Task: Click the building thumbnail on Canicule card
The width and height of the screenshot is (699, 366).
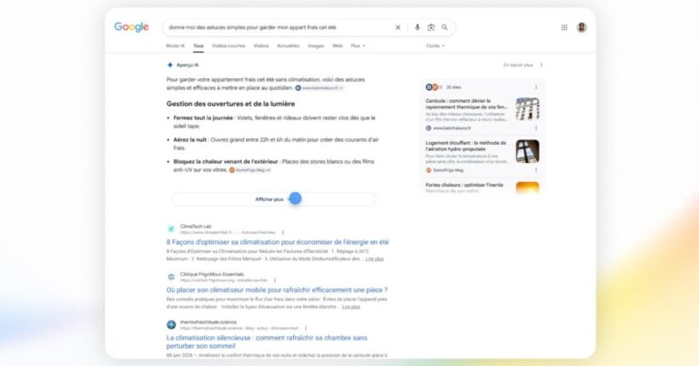Action: (x=527, y=109)
